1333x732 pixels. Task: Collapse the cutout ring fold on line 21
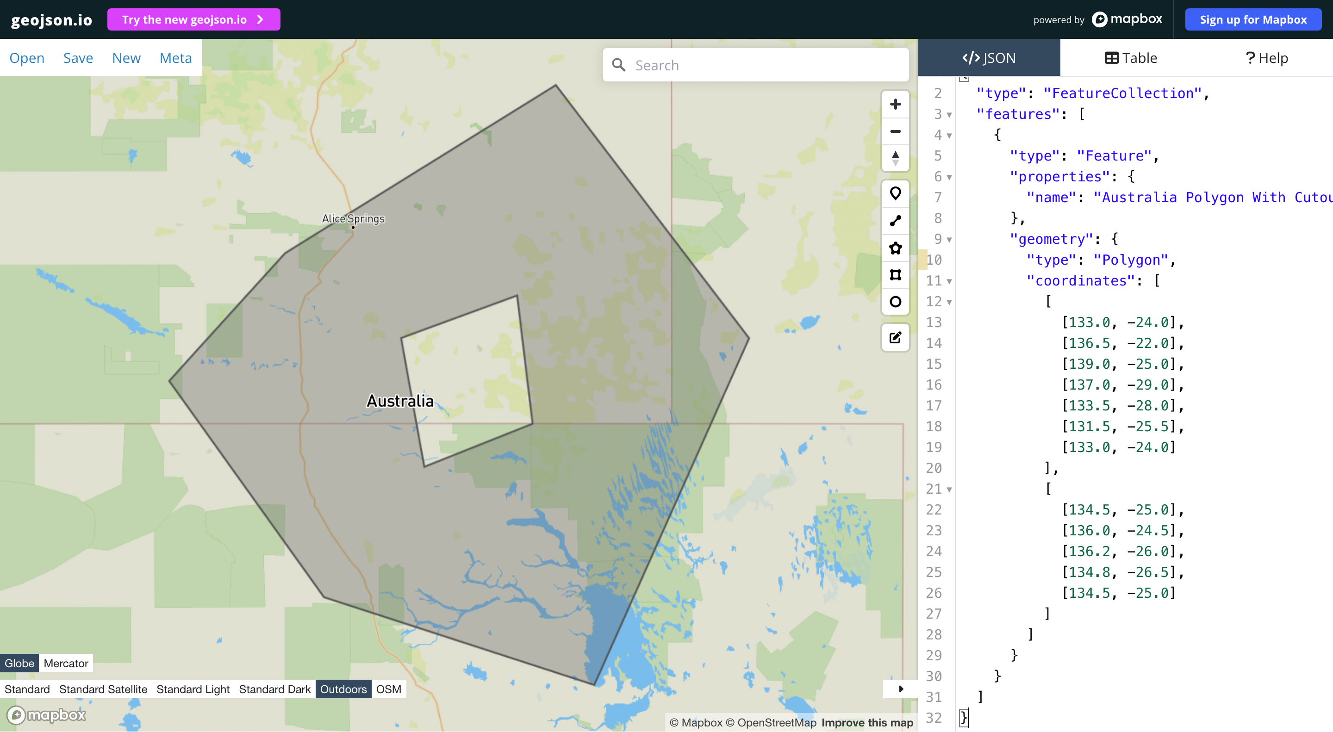coord(949,490)
